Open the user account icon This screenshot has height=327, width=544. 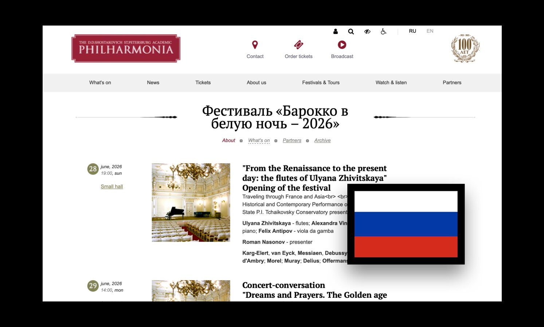point(335,31)
